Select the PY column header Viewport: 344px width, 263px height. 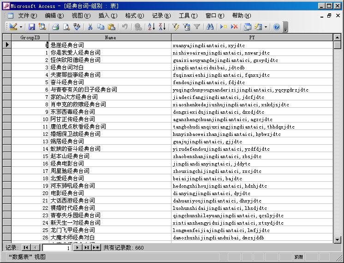coord(252,37)
